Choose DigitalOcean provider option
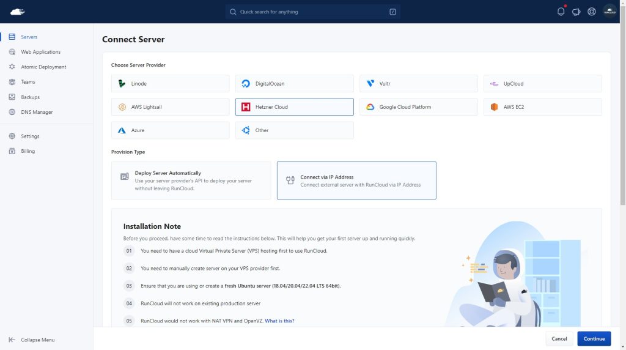 point(294,84)
